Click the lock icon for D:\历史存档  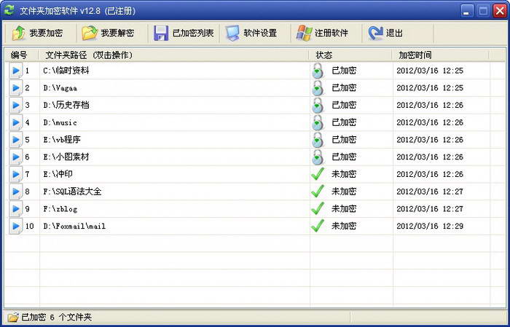click(x=318, y=105)
